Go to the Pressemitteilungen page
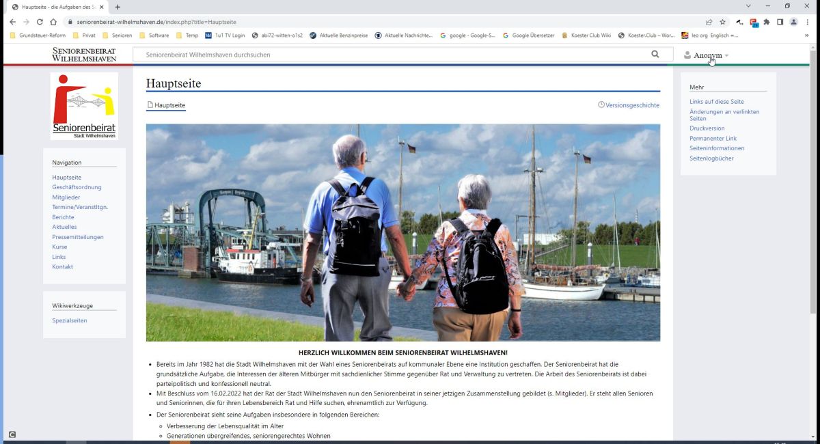Screen dimensions: 820x444 tap(78, 237)
